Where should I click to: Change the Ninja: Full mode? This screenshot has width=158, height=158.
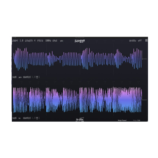[136, 120]
